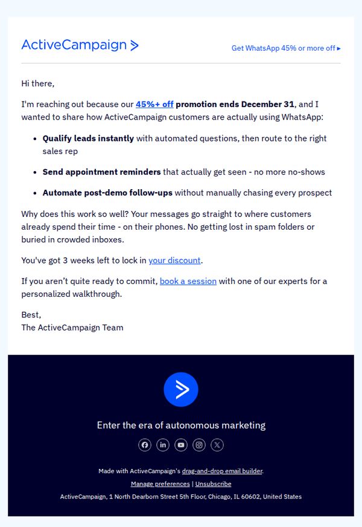Click the round blue ActiveCampaign footer logo
This screenshot has width=362, height=527.
point(181,390)
